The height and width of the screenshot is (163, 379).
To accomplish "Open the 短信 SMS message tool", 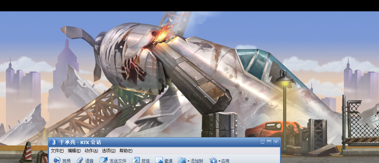I will 136,160.
